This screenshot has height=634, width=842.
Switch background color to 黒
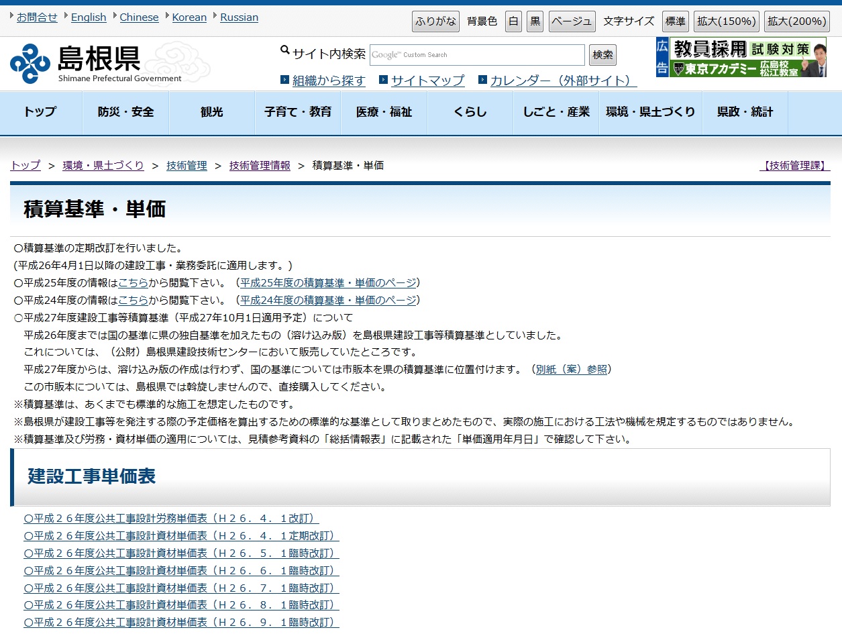[535, 21]
